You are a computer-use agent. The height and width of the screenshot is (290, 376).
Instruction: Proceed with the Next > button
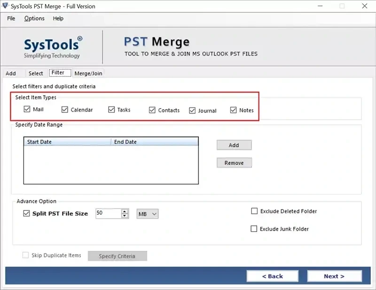point(334,276)
